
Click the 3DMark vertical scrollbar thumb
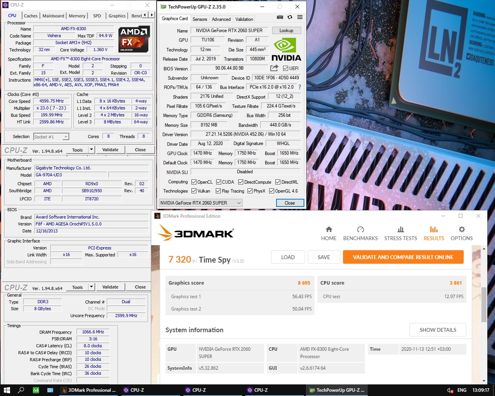click(484, 305)
